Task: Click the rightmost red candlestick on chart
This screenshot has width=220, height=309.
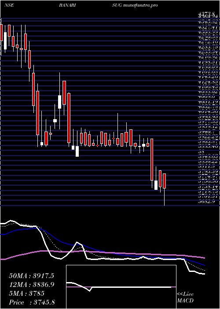Action: click(x=165, y=181)
